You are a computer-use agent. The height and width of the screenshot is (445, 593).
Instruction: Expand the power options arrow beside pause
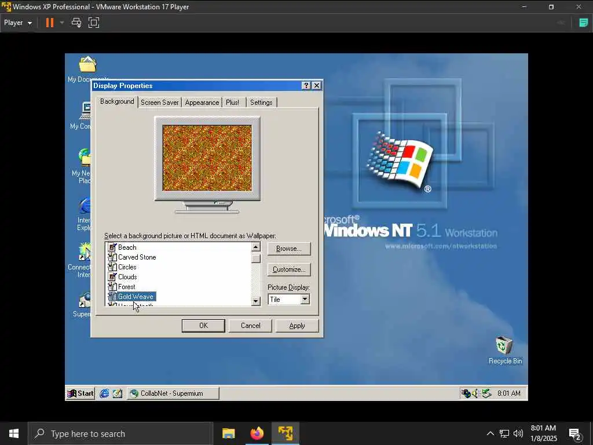click(62, 23)
